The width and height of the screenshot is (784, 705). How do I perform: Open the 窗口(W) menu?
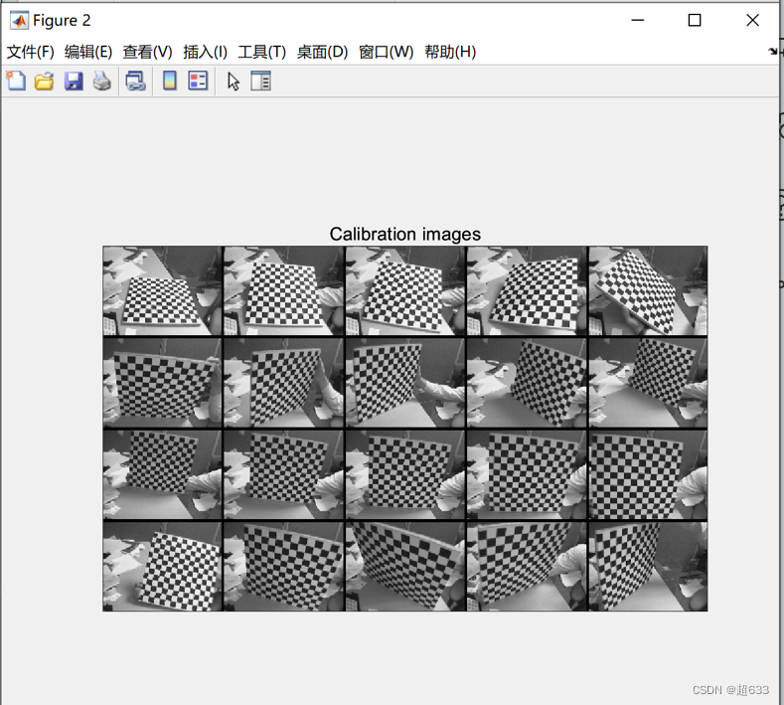[x=386, y=52]
